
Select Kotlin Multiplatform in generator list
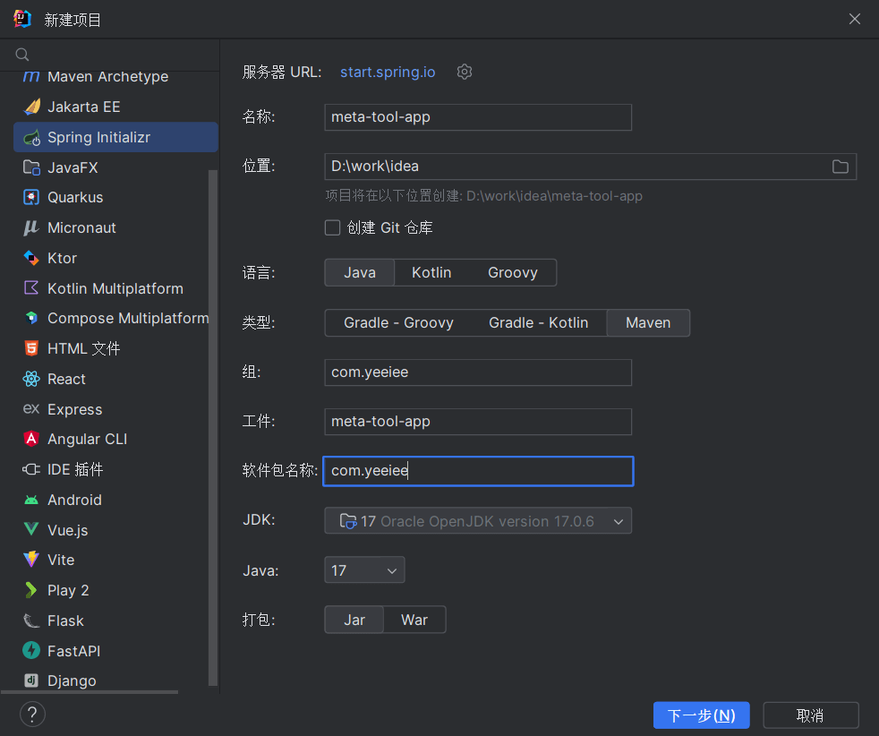(x=115, y=288)
